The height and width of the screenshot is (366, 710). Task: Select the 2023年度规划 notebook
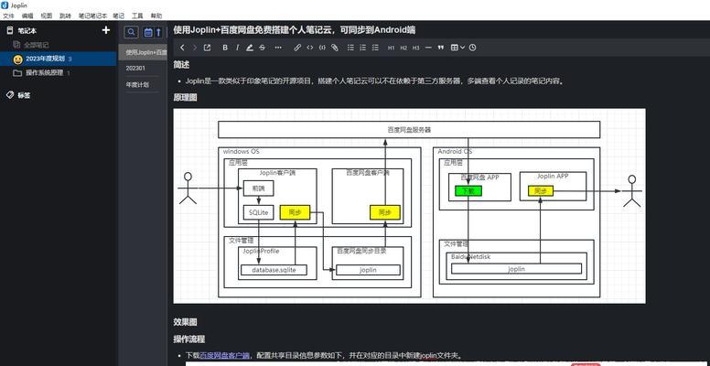click(59, 59)
